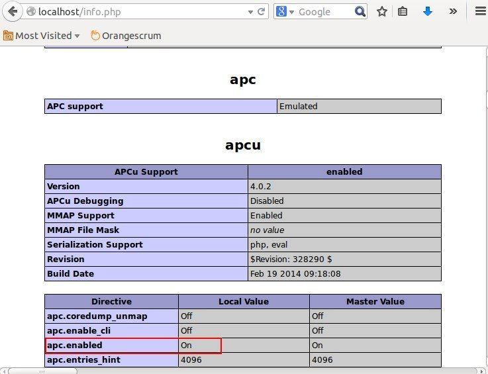
Task: Go back using the browser back arrow
Action: 13,11
